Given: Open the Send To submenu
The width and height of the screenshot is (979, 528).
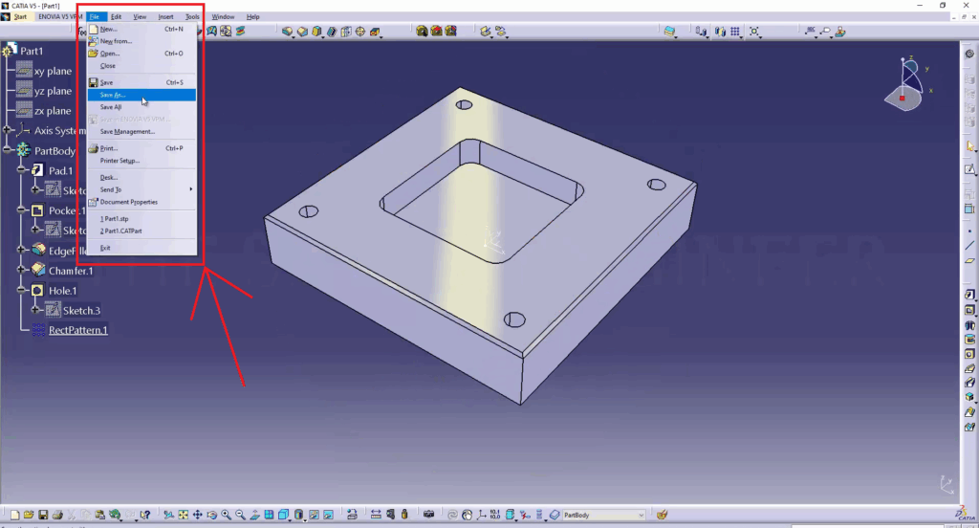Looking at the screenshot, I should pyautogui.click(x=111, y=189).
